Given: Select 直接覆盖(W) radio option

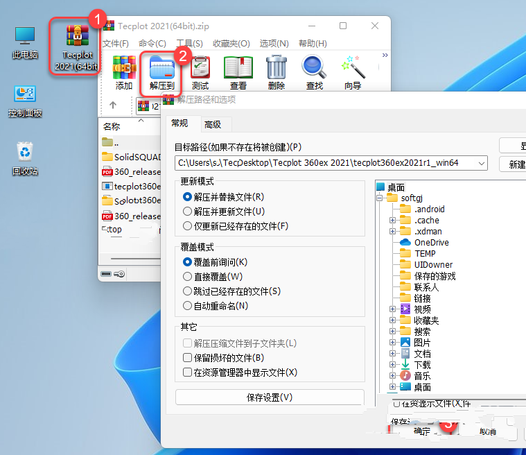Looking at the screenshot, I should tap(213, 277).
